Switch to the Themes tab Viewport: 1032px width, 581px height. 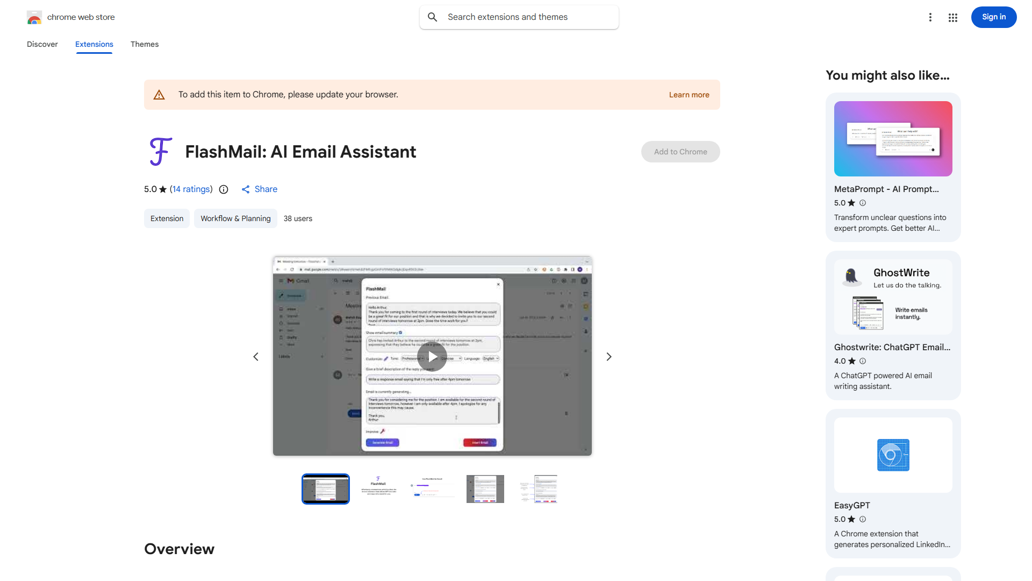point(145,44)
